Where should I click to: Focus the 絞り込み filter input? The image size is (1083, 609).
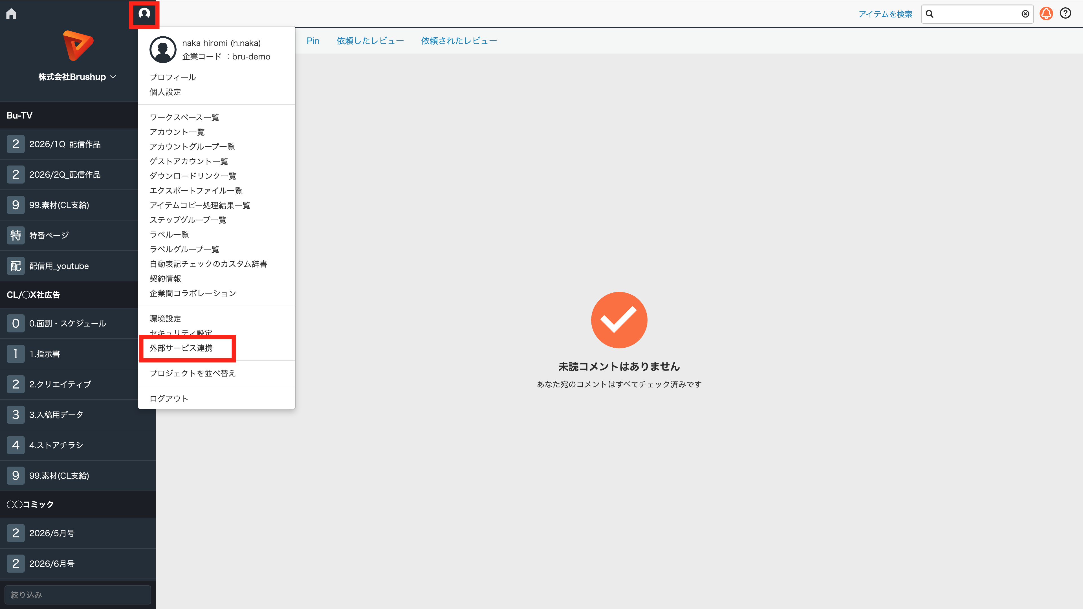(x=77, y=595)
